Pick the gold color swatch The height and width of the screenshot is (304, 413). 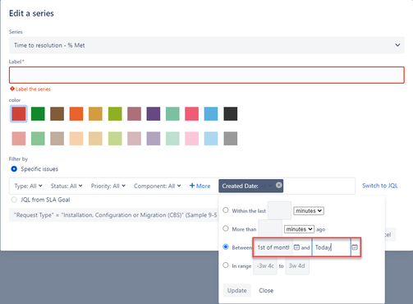point(95,113)
